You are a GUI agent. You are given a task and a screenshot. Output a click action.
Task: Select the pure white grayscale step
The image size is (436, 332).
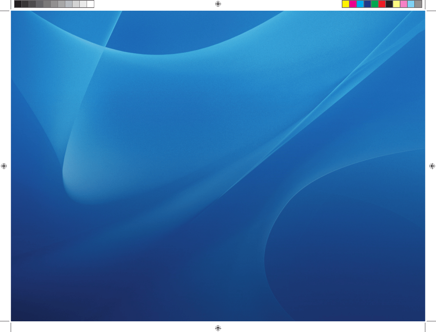tap(90, 4)
